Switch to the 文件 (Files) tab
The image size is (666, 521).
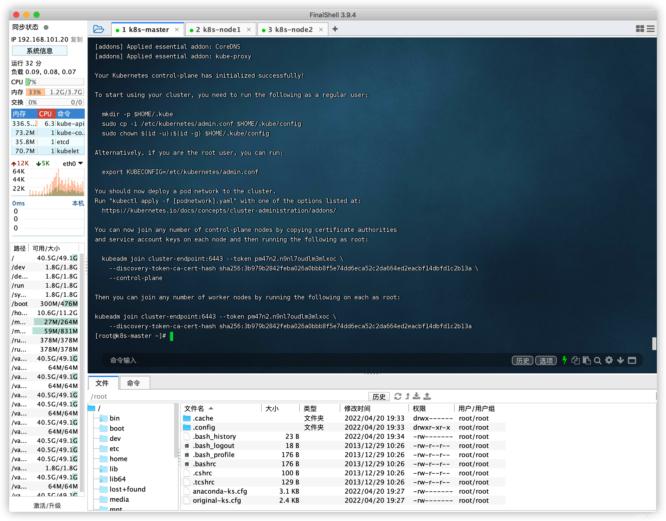click(103, 383)
